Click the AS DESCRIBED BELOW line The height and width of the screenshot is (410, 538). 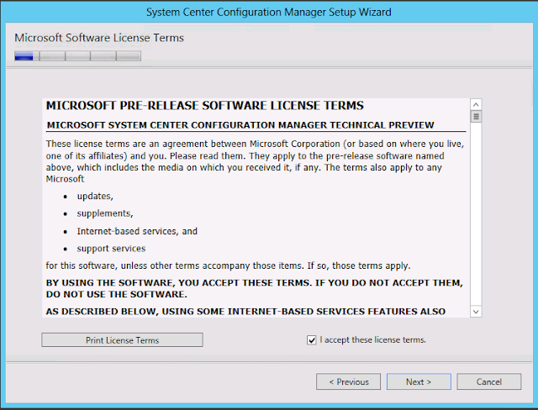[x=245, y=311]
